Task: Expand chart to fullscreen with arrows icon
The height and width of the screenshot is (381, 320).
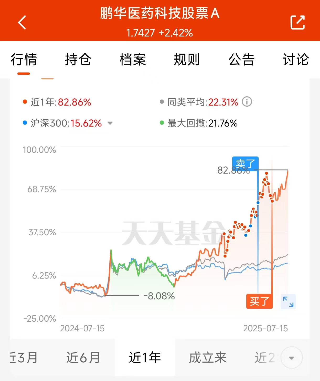Action: pyautogui.click(x=288, y=301)
